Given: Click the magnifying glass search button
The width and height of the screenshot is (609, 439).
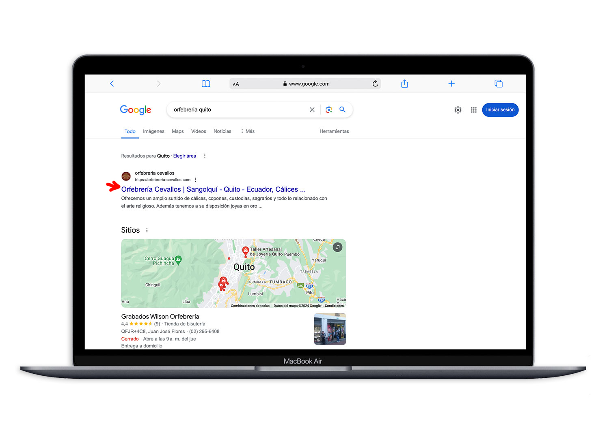Looking at the screenshot, I should point(343,110).
